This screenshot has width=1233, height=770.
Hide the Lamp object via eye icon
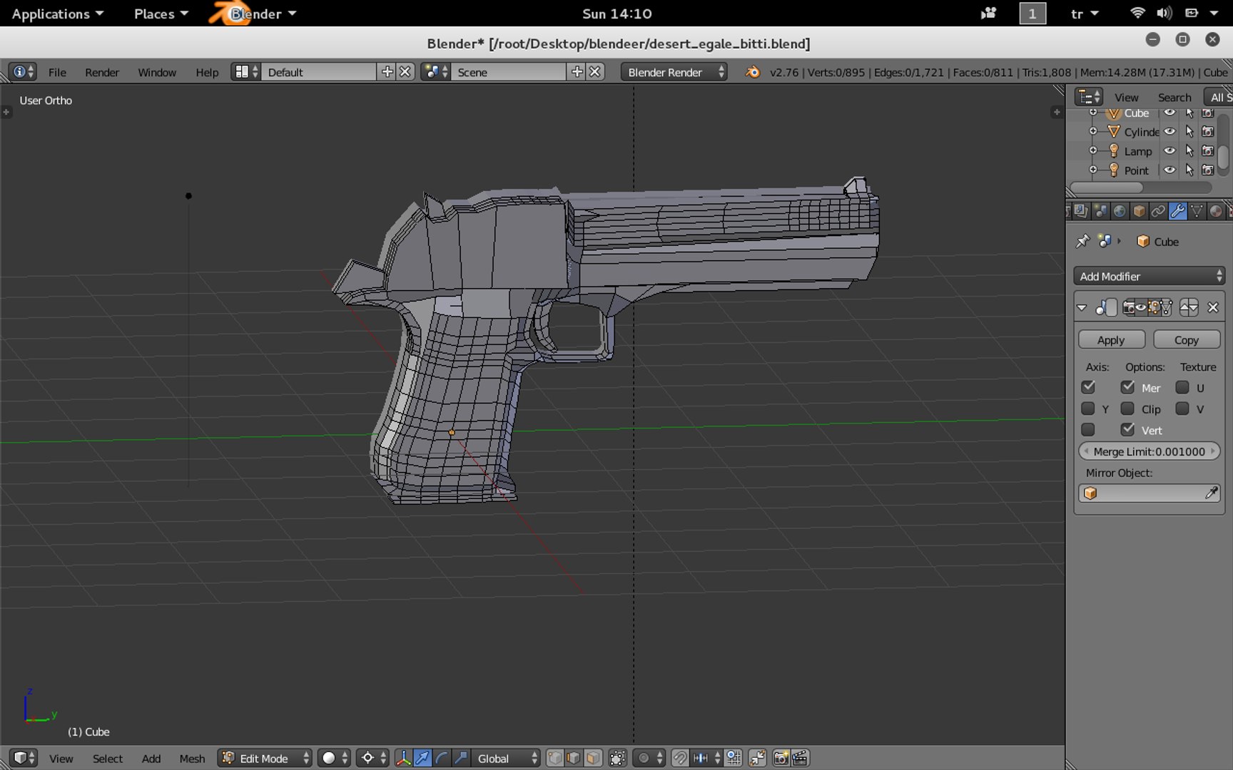(1169, 150)
